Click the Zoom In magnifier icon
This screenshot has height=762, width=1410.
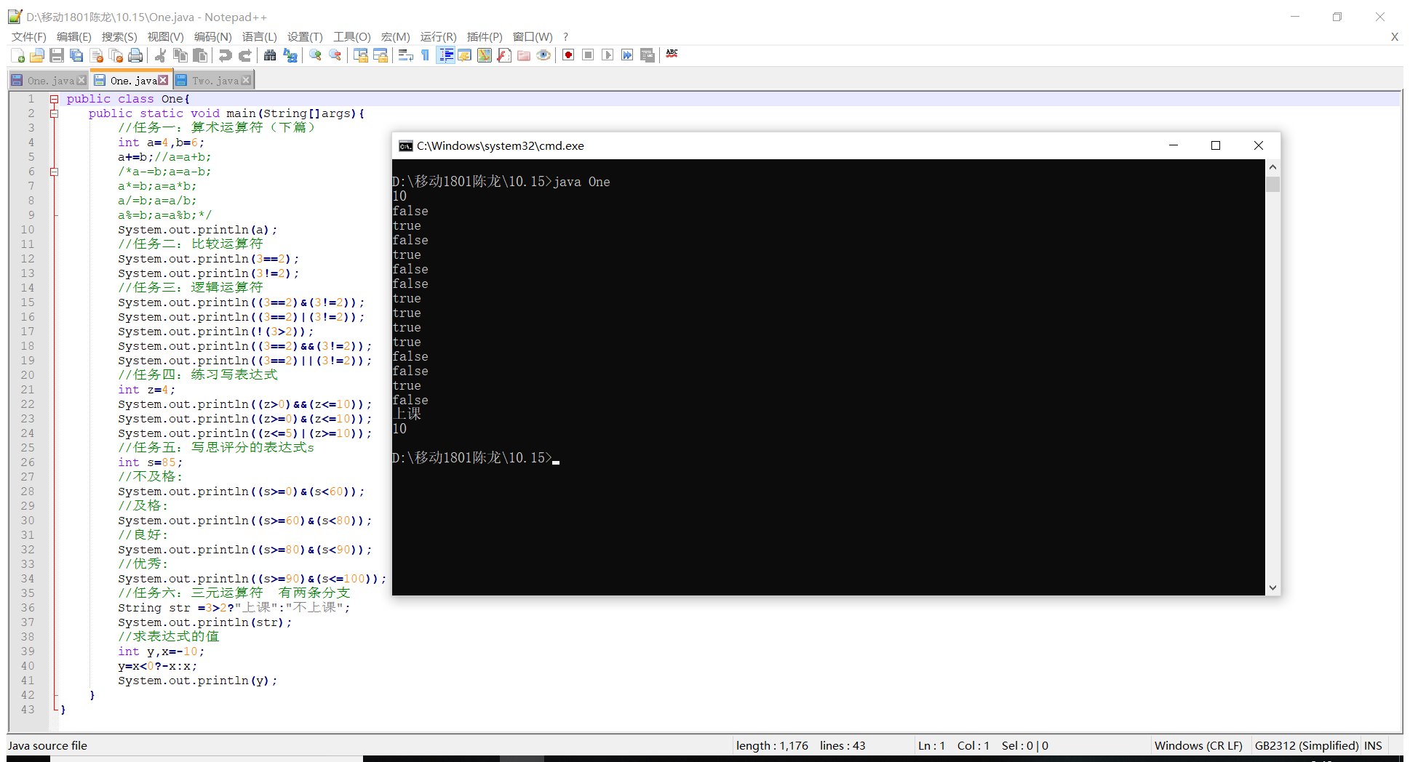tap(315, 55)
